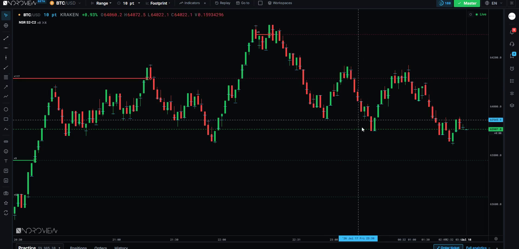Viewport: 519px width, 249px height.
Task: Expand the Practice account dropdown
Action: (x=39, y=247)
